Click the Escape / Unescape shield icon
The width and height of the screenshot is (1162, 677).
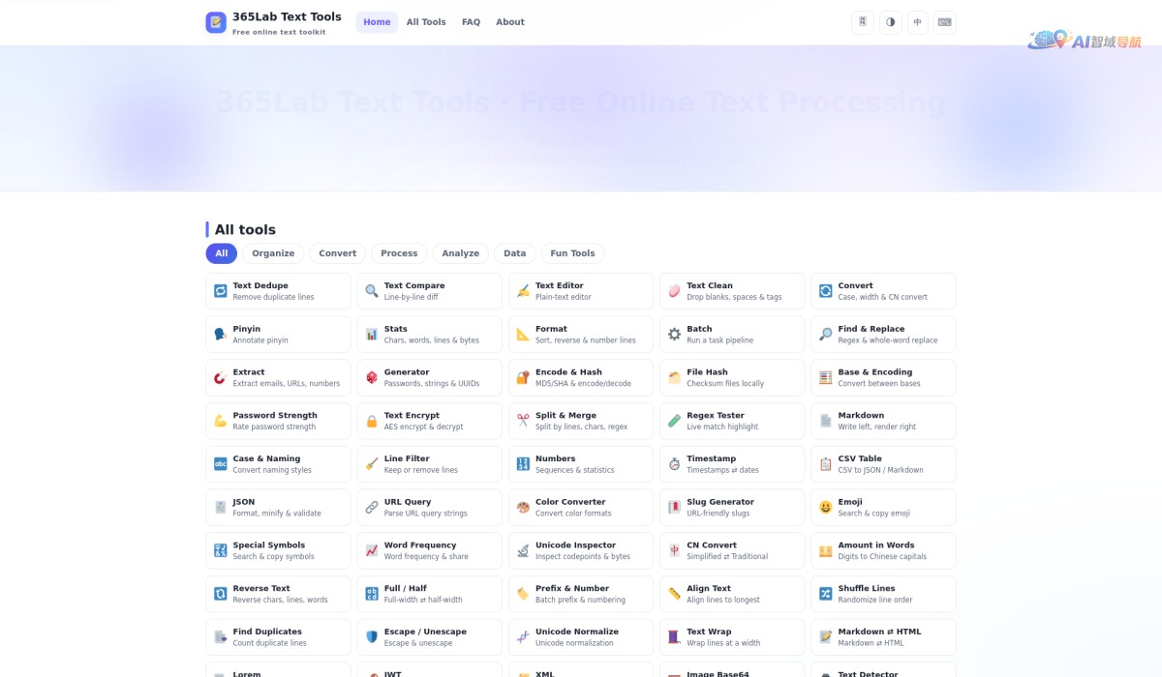click(x=372, y=636)
